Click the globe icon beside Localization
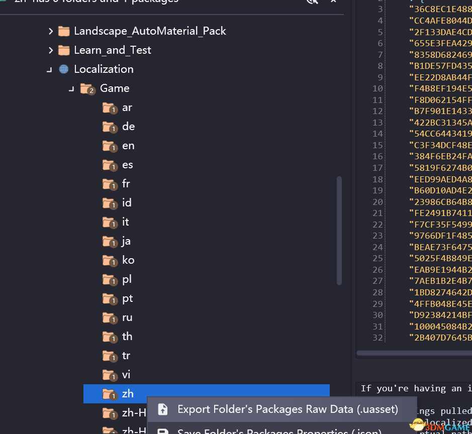The image size is (472, 434). coord(63,69)
